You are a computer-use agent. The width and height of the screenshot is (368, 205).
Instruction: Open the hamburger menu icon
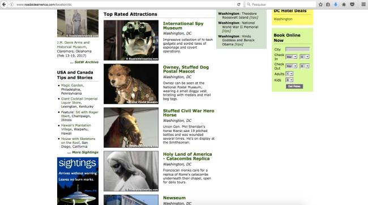coord(363,5)
